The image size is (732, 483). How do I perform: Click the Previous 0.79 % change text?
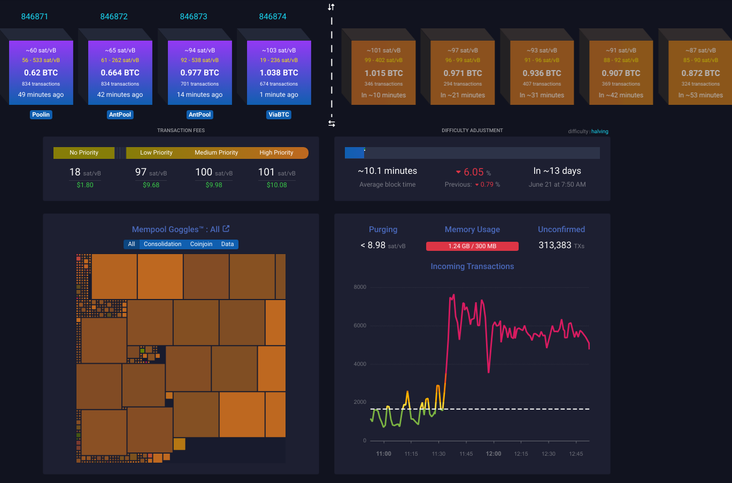pyautogui.click(x=472, y=185)
